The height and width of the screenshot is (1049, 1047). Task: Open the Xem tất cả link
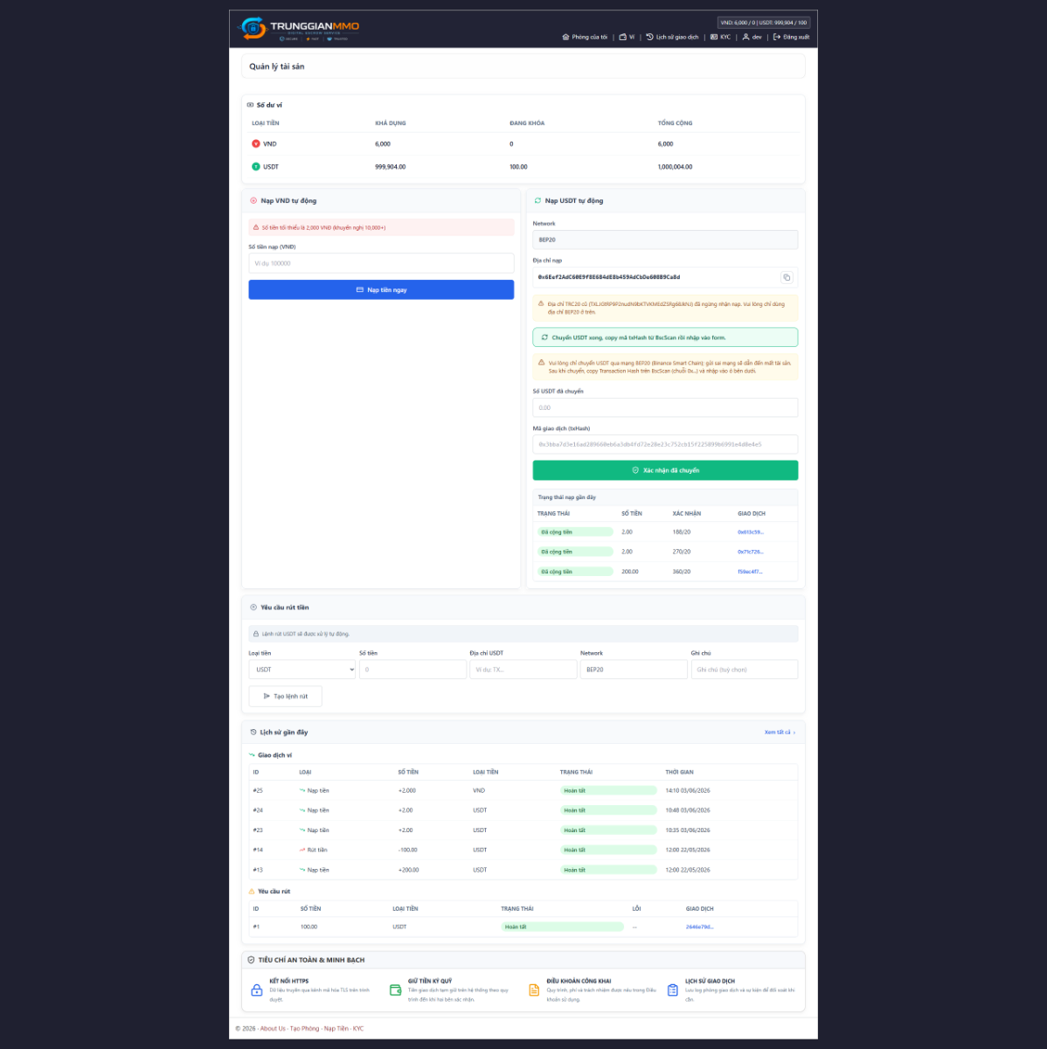click(780, 733)
